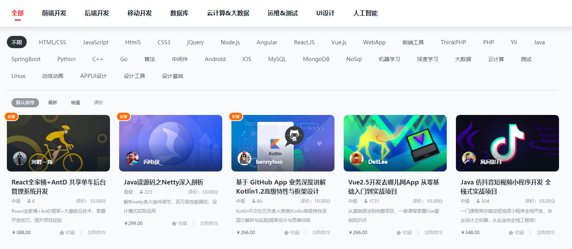Filter courses by JavaScript
This screenshot has height=249, width=572.
96,42
